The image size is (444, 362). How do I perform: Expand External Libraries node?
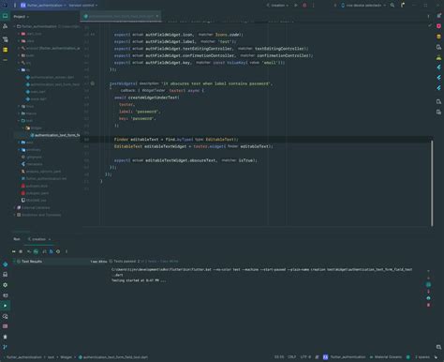[15, 207]
